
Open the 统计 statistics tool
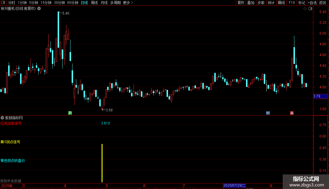[271, 3]
